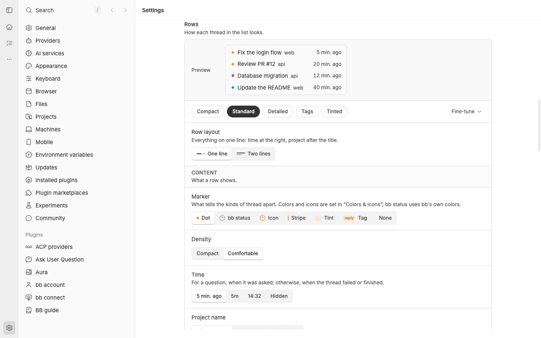
Task: Open the bb account plugin page
Action: (77, 285)
